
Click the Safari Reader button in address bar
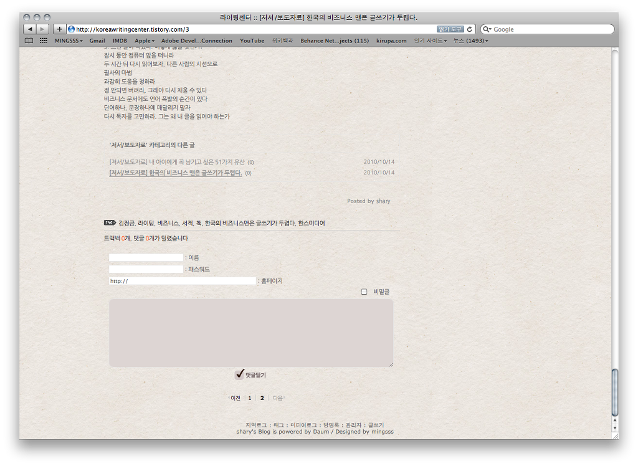coord(450,29)
